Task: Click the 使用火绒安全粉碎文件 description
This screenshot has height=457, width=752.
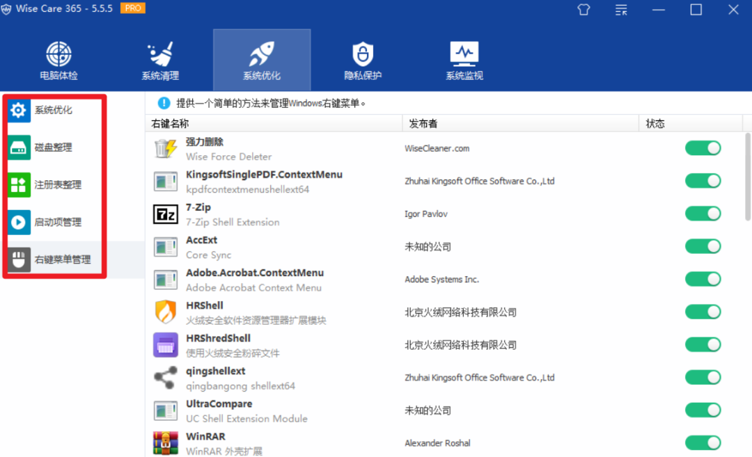Action: tap(233, 353)
